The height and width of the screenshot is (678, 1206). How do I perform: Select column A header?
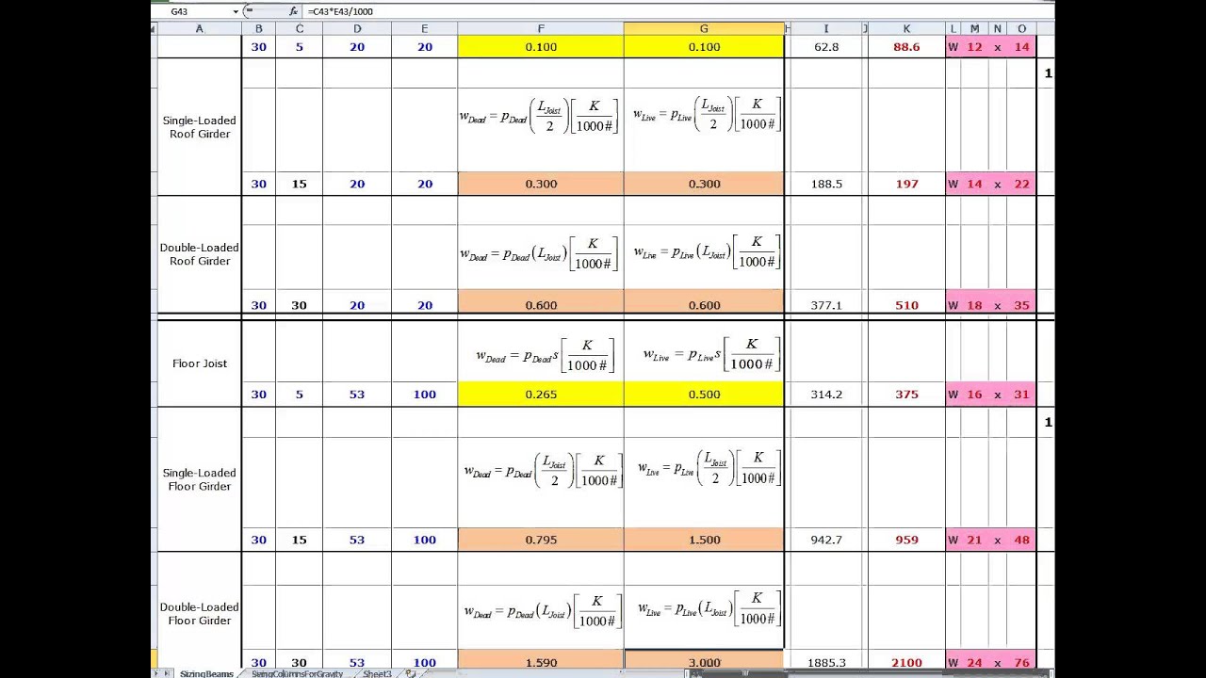pos(199,29)
